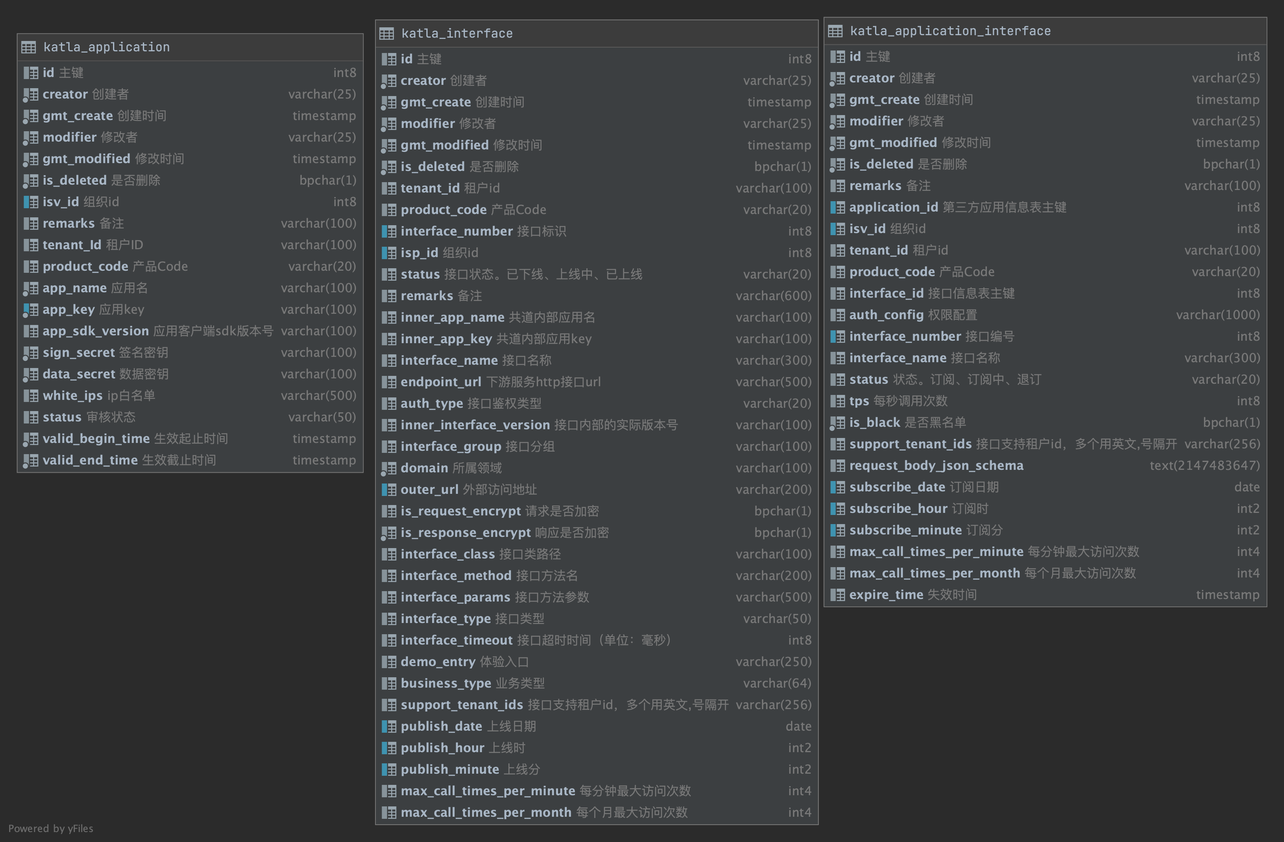Click column icon beside app_key 应用key
This screenshot has width=1284, height=842.
click(31, 310)
